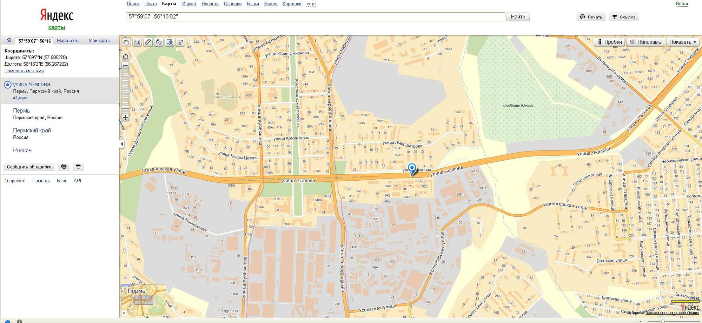Screen dimensions: 702x323
Task: Switch to the Маршруты tab
Action: 68,41
